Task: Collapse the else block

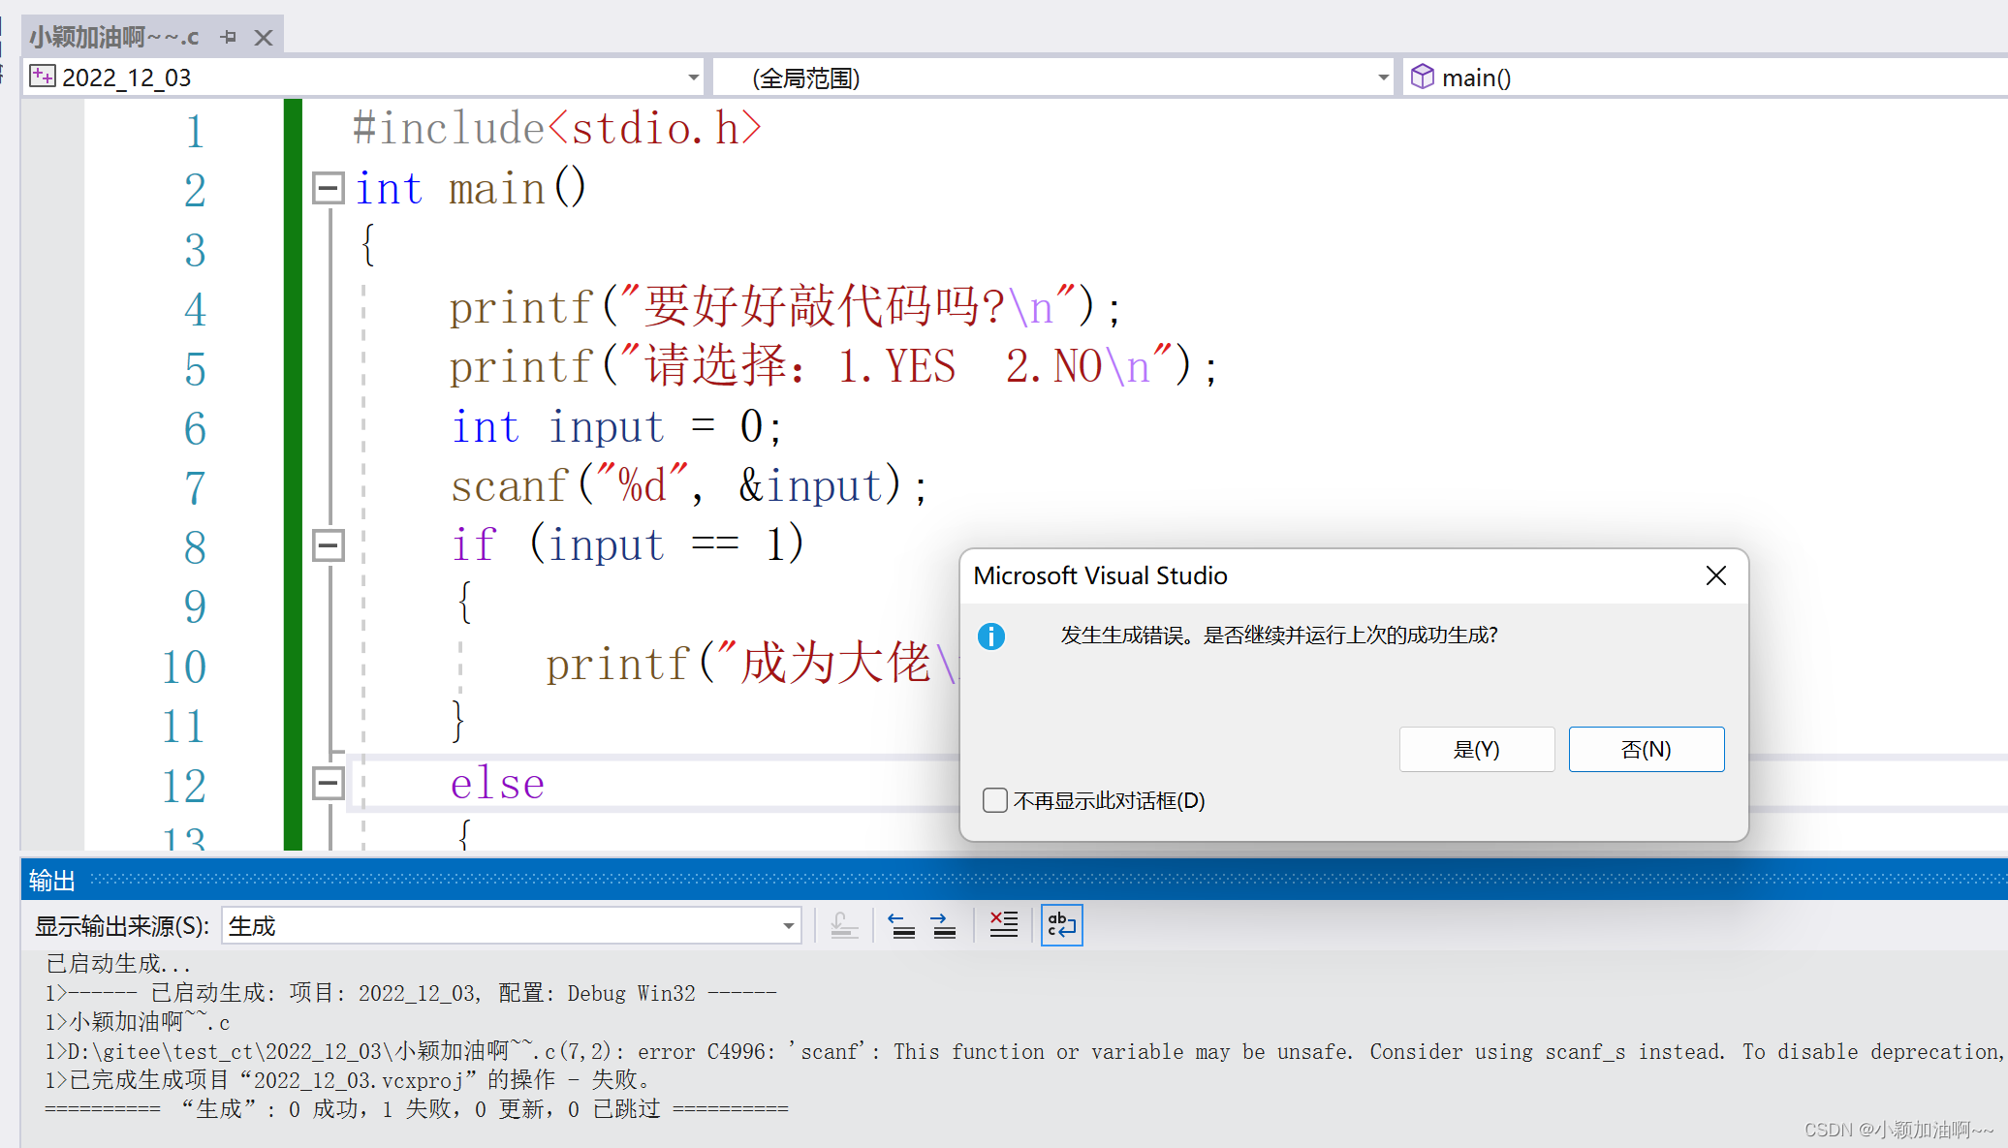Action: click(329, 783)
